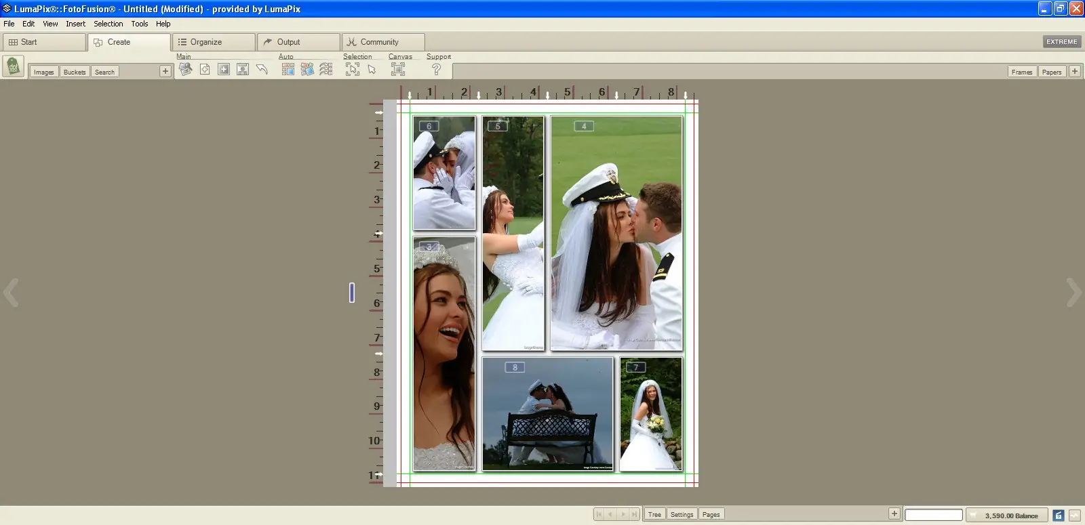The height and width of the screenshot is (525, 1085).
Task: Open the Images panel tab
Action: point(44,72)
